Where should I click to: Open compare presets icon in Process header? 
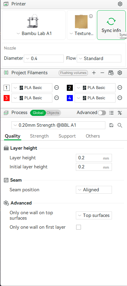(120, 113)
